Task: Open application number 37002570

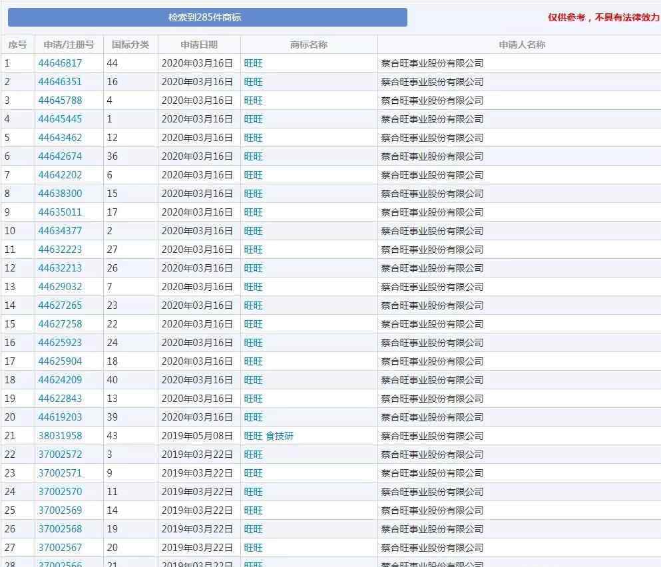Action: tap(60, 492)
